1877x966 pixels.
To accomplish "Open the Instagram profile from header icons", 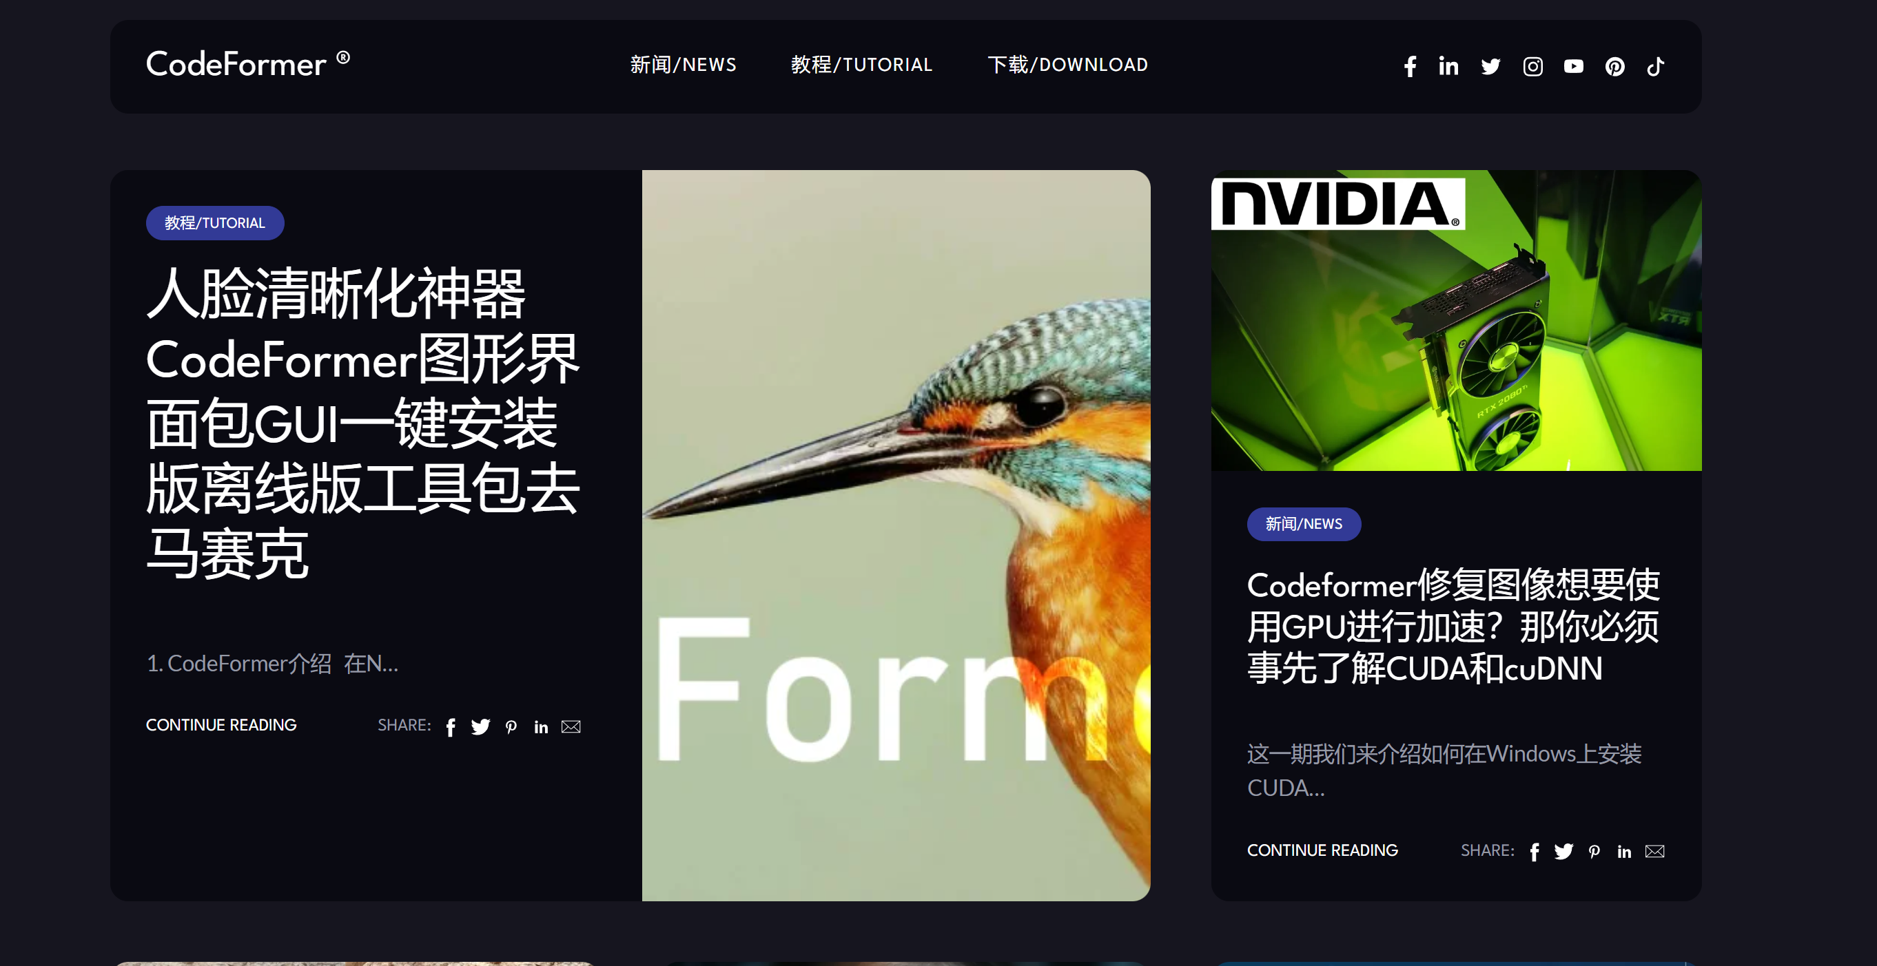I will coord(1532,66).
